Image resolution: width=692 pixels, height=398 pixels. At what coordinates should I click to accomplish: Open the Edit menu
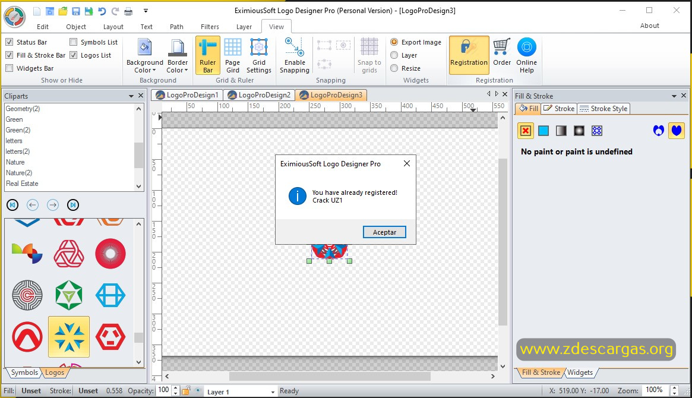click(43, 27)
